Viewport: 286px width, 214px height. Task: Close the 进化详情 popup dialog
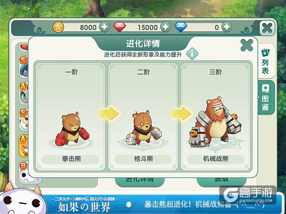(x=246, y=45)
